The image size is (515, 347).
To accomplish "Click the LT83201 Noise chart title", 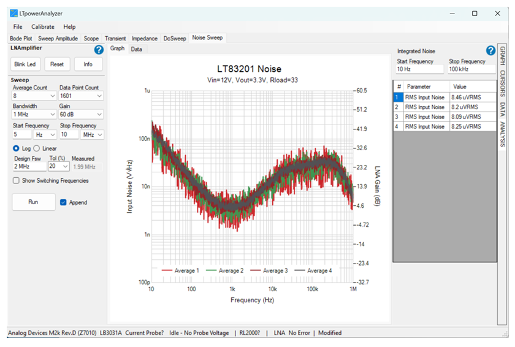I will pyautogui.click(x=249, y=69).
